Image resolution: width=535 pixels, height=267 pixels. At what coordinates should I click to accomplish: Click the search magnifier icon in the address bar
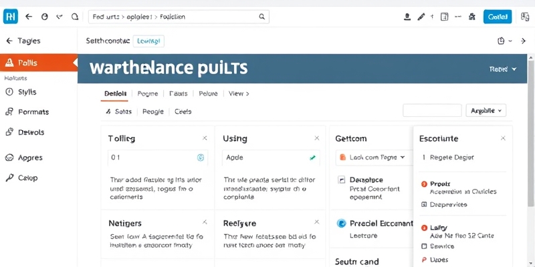pos(261,16)
